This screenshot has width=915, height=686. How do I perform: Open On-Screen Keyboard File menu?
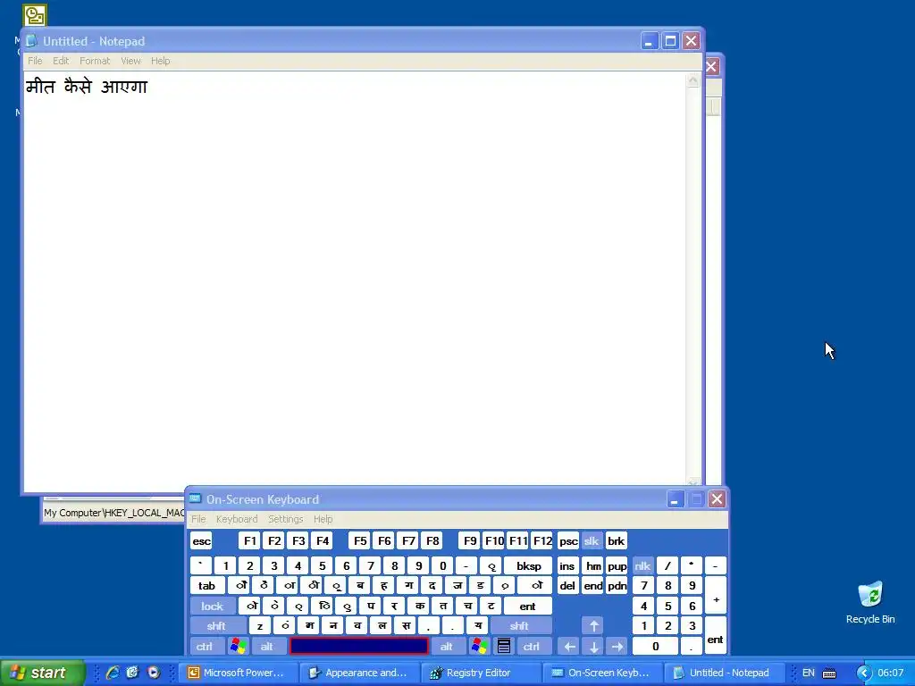pyautogui.click(x=198, y=519)
